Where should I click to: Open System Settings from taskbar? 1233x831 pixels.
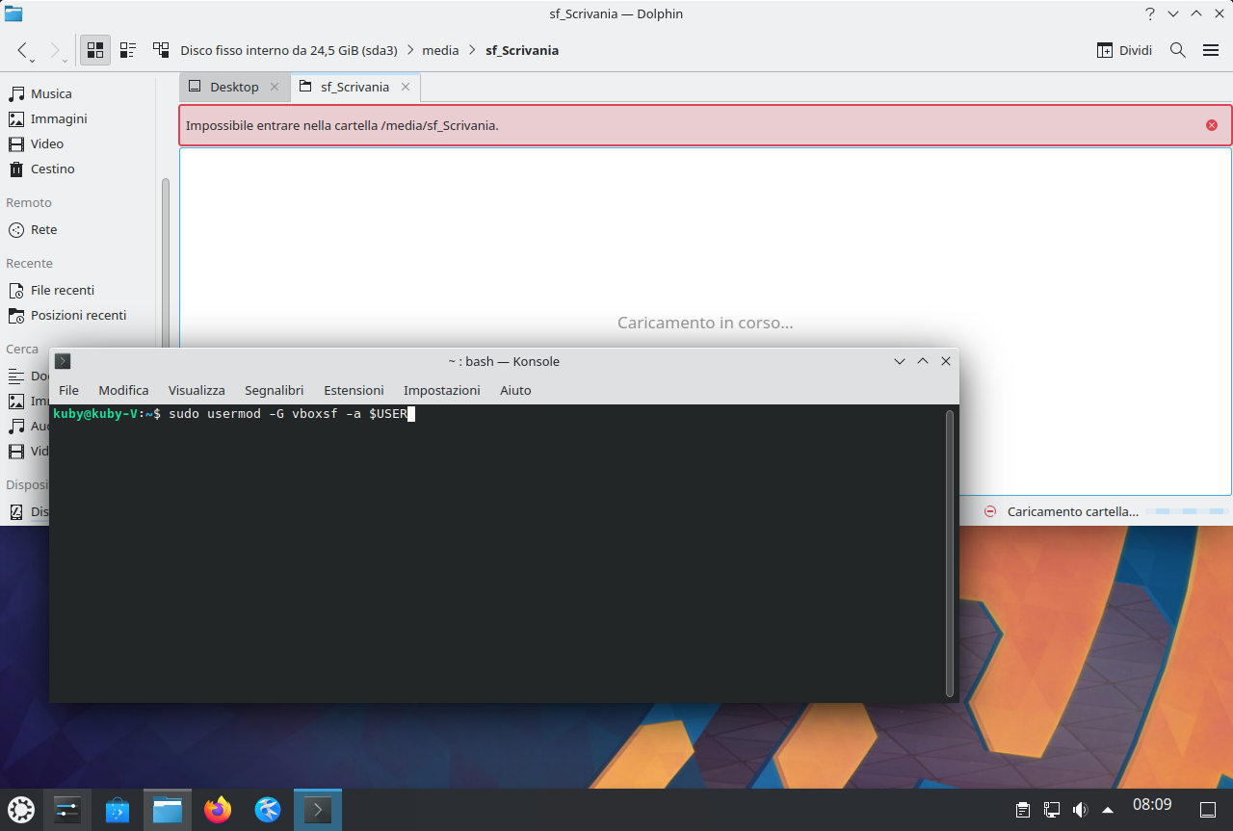tap(67, 810)
